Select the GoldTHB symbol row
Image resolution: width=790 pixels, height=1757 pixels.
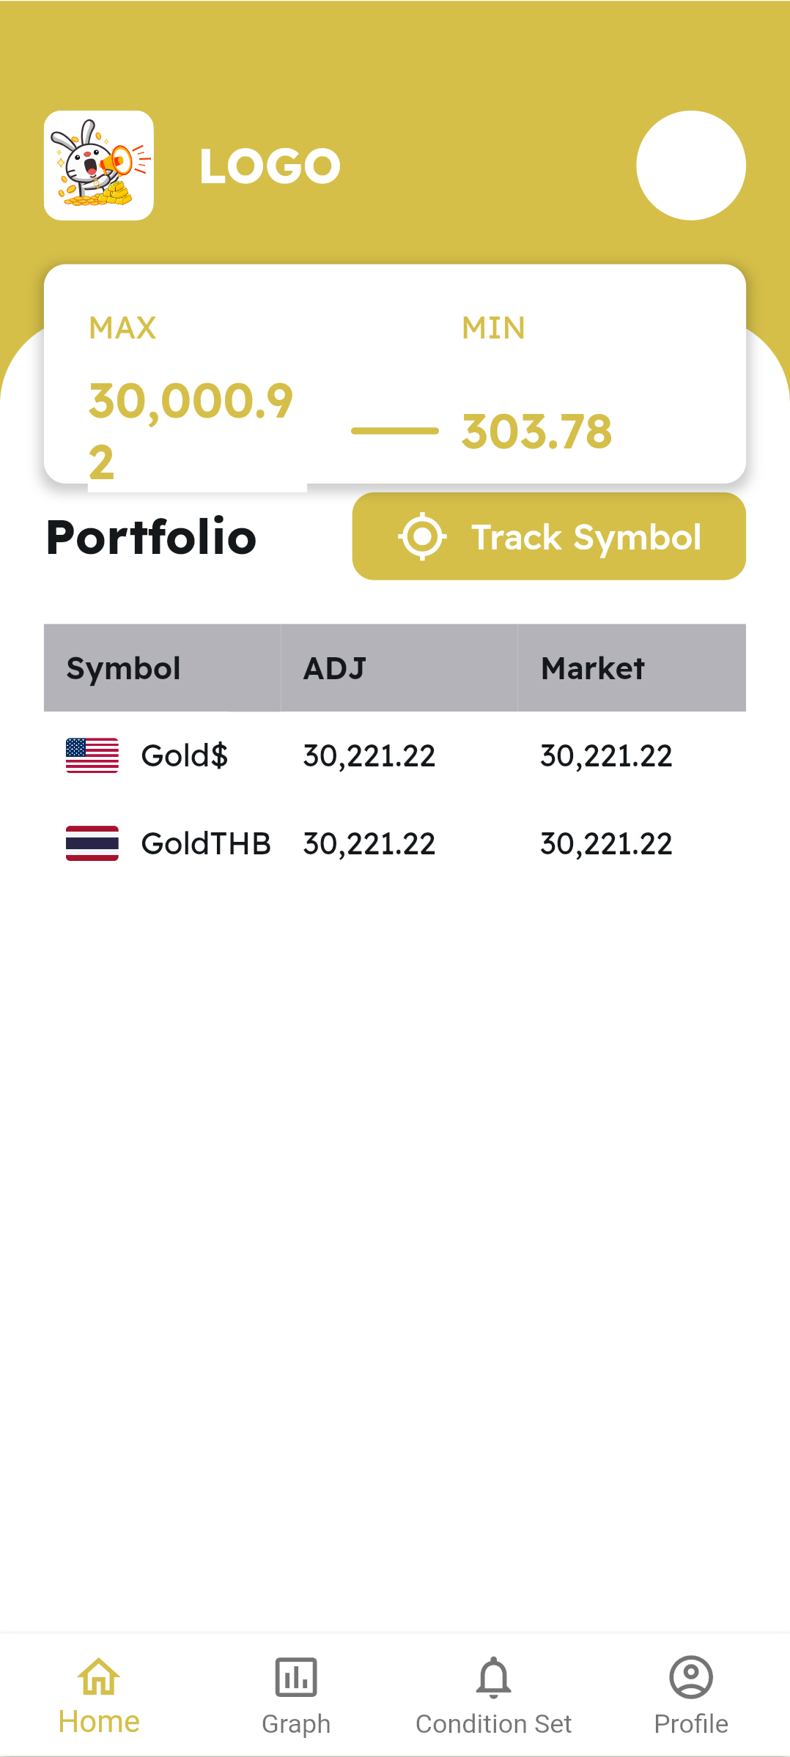206,843
